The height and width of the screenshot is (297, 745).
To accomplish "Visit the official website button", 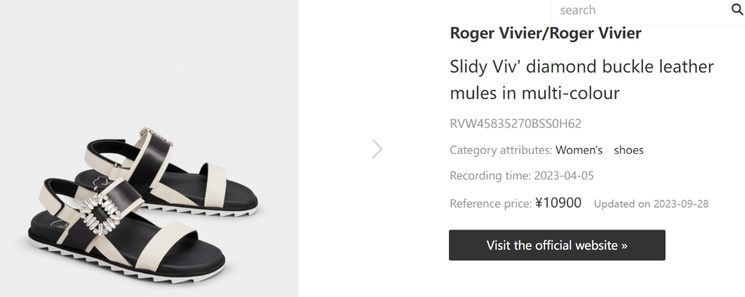I will (557, 245).
